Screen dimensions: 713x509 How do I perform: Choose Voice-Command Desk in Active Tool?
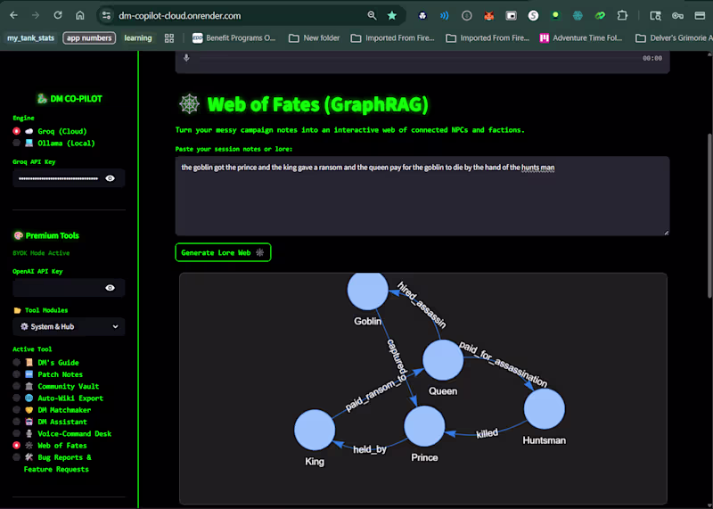(62, 433)
